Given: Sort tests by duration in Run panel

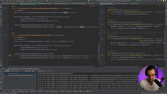Looking at the screenshot, I should (13, 71).
